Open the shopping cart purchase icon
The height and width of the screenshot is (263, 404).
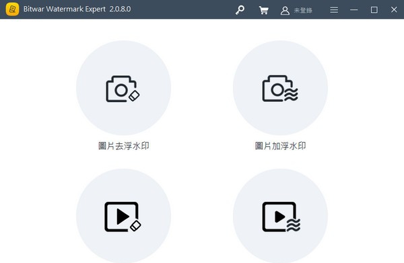click(x=263, y=10)
